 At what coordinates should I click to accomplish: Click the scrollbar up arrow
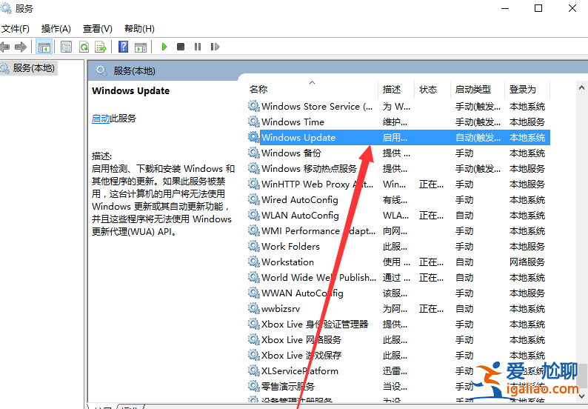pyautogui.click(x=581, y=88)
